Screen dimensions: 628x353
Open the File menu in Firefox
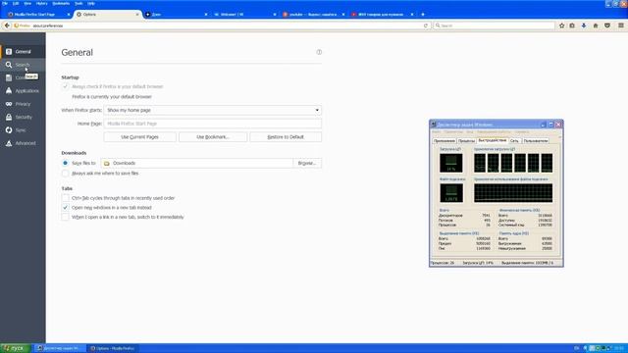[5, 3]
